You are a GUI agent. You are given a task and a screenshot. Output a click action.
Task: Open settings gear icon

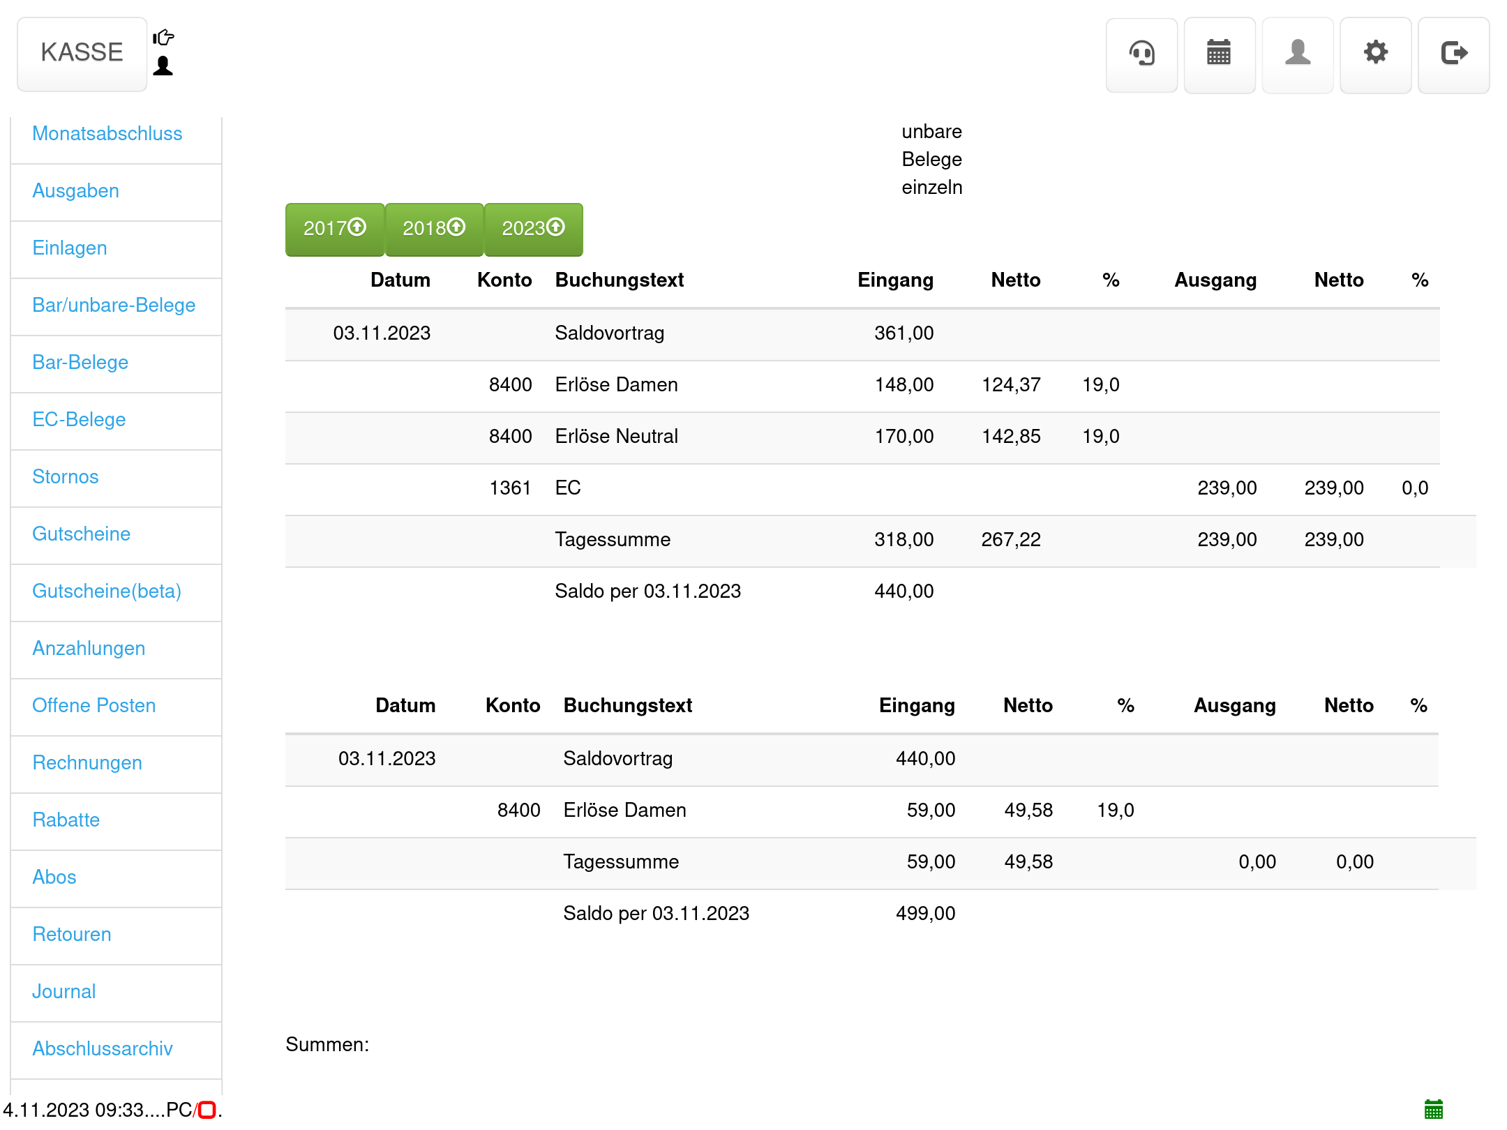coord(1376,54)
